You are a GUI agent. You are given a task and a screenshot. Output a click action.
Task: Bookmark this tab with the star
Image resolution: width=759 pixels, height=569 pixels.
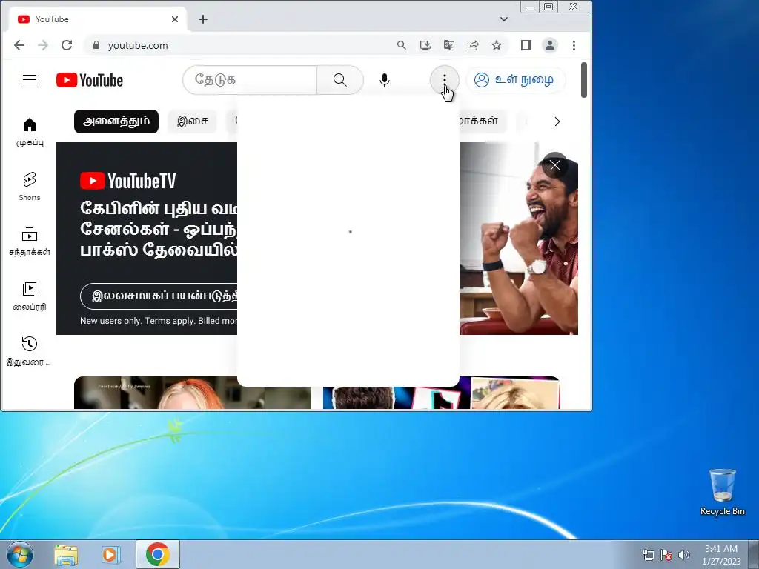(496, 45)
